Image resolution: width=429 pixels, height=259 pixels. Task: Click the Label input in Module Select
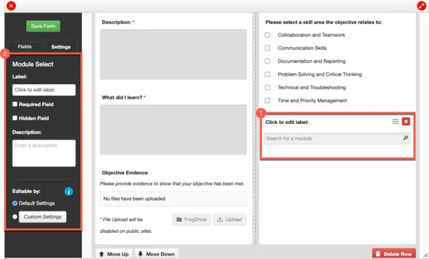click(x=43, y=90)
